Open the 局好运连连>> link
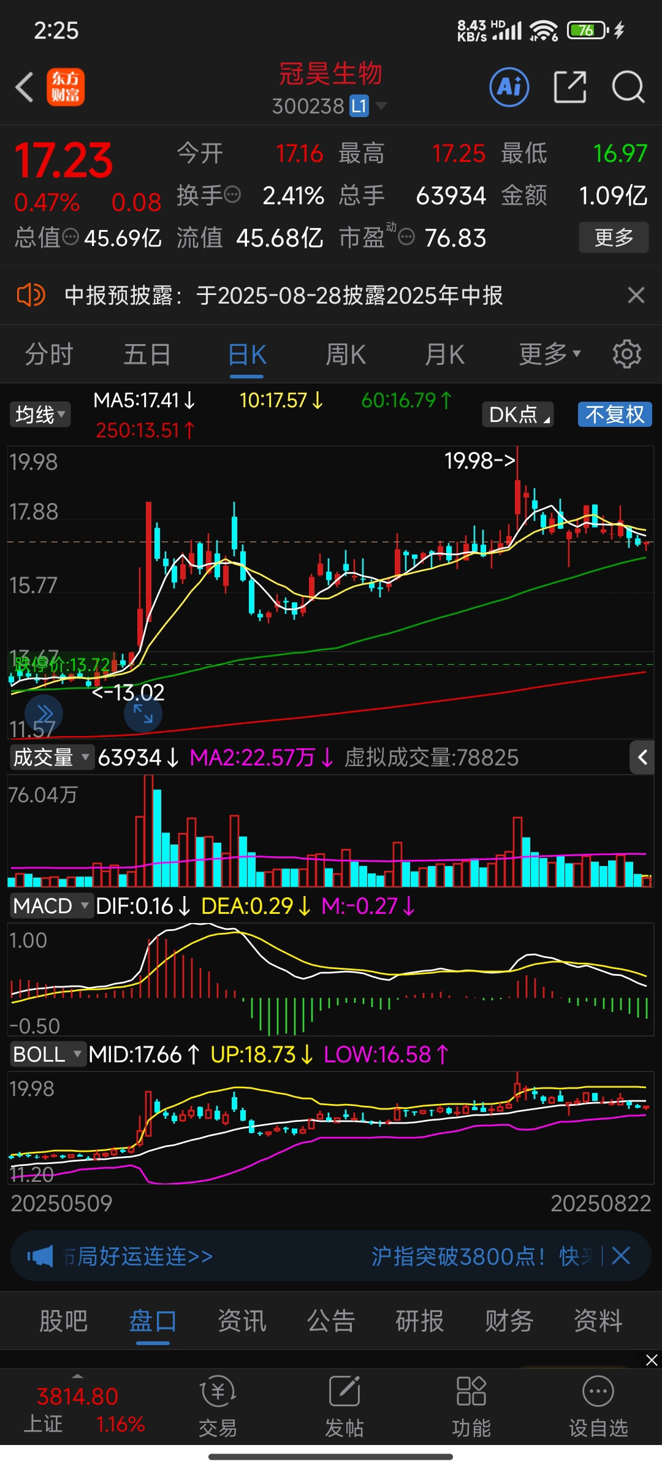Image resolution: width=662 pixels, height=1472 pixels. [x=139, y=1256]
